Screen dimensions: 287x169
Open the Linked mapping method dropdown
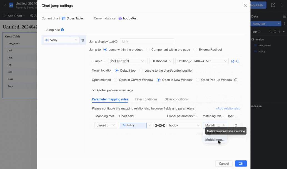click(x=106, y=125)
